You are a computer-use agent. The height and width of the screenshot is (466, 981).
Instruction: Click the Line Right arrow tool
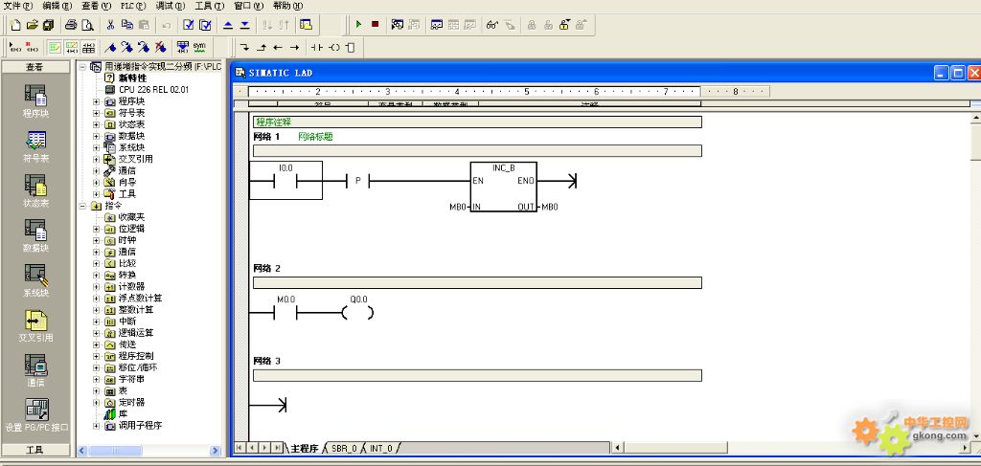(294, 47)
